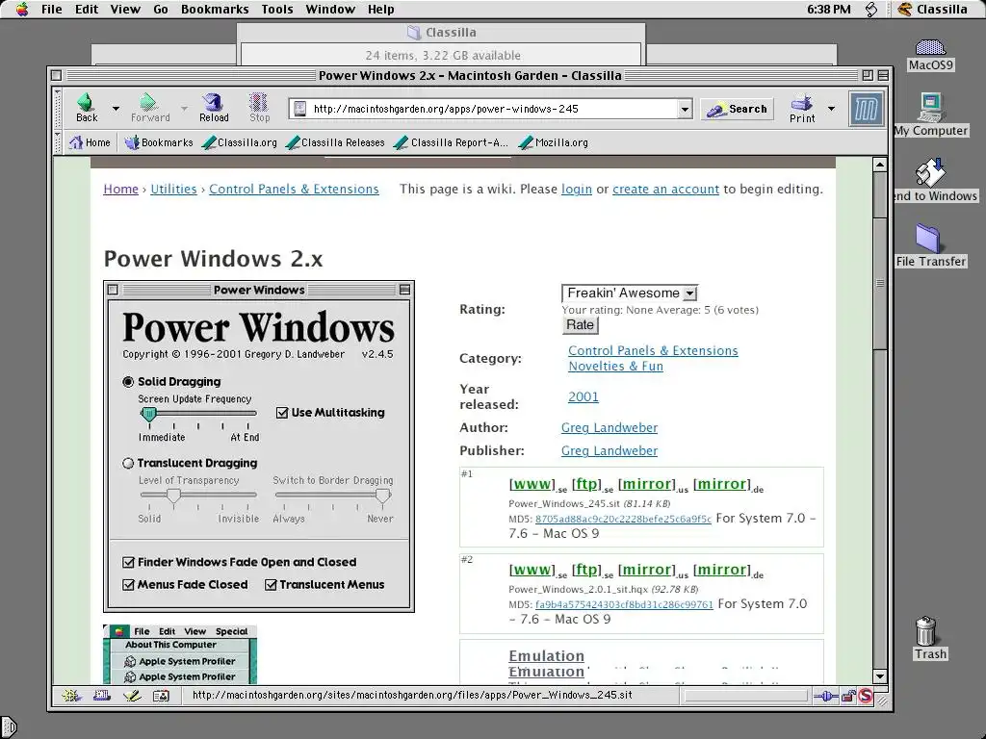The width and height of the screenshot is (986, 739).
Task: Open the Bookmarks menu in the menu bar
Action: click(215, 9)
